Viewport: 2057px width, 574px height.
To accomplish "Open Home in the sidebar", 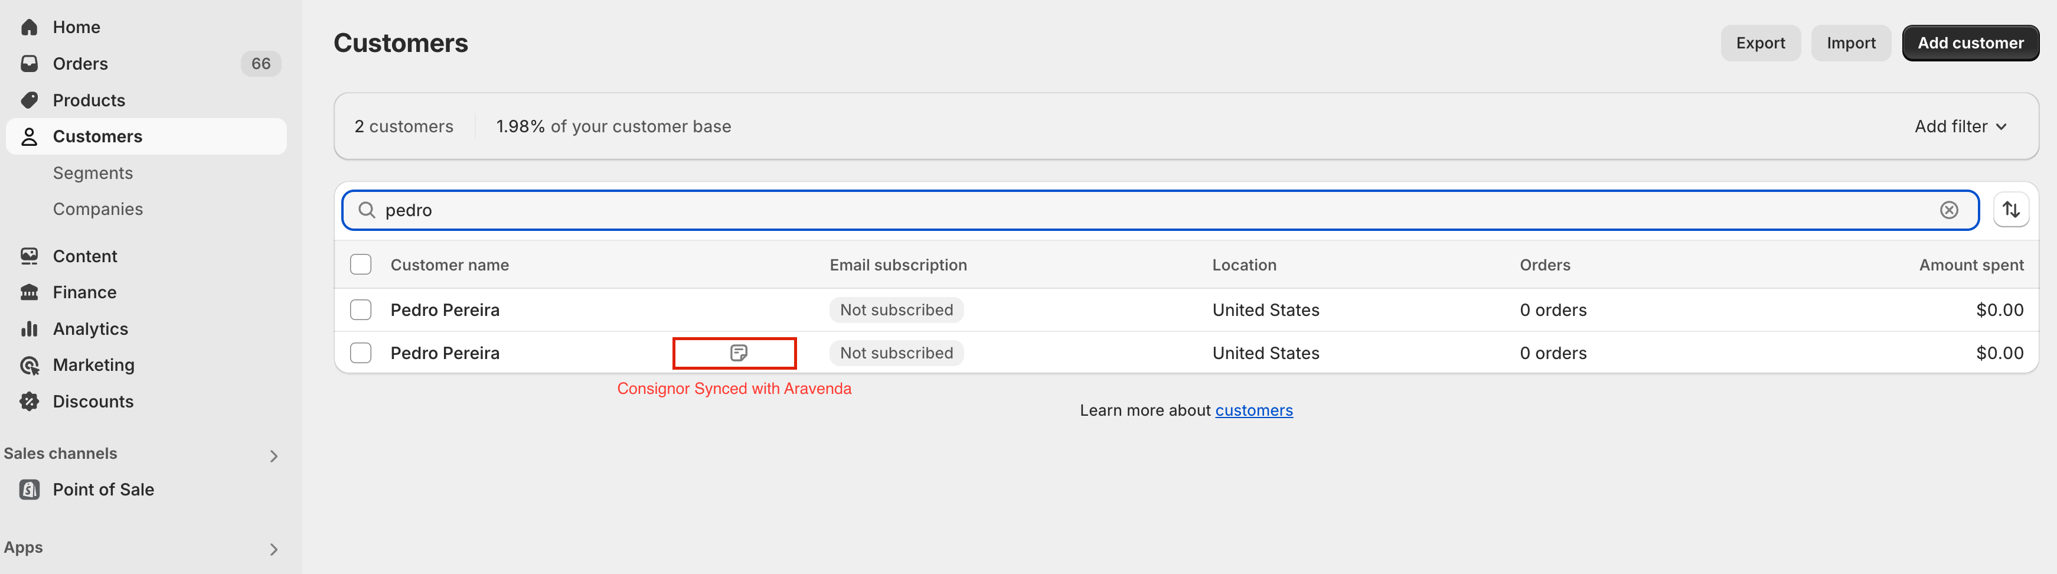I will pos(77,27).
